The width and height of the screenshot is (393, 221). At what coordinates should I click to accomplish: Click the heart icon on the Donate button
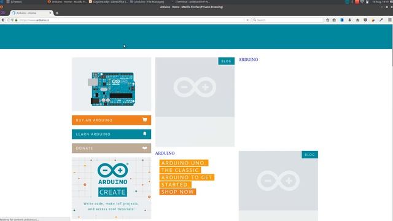pos(145,148)
